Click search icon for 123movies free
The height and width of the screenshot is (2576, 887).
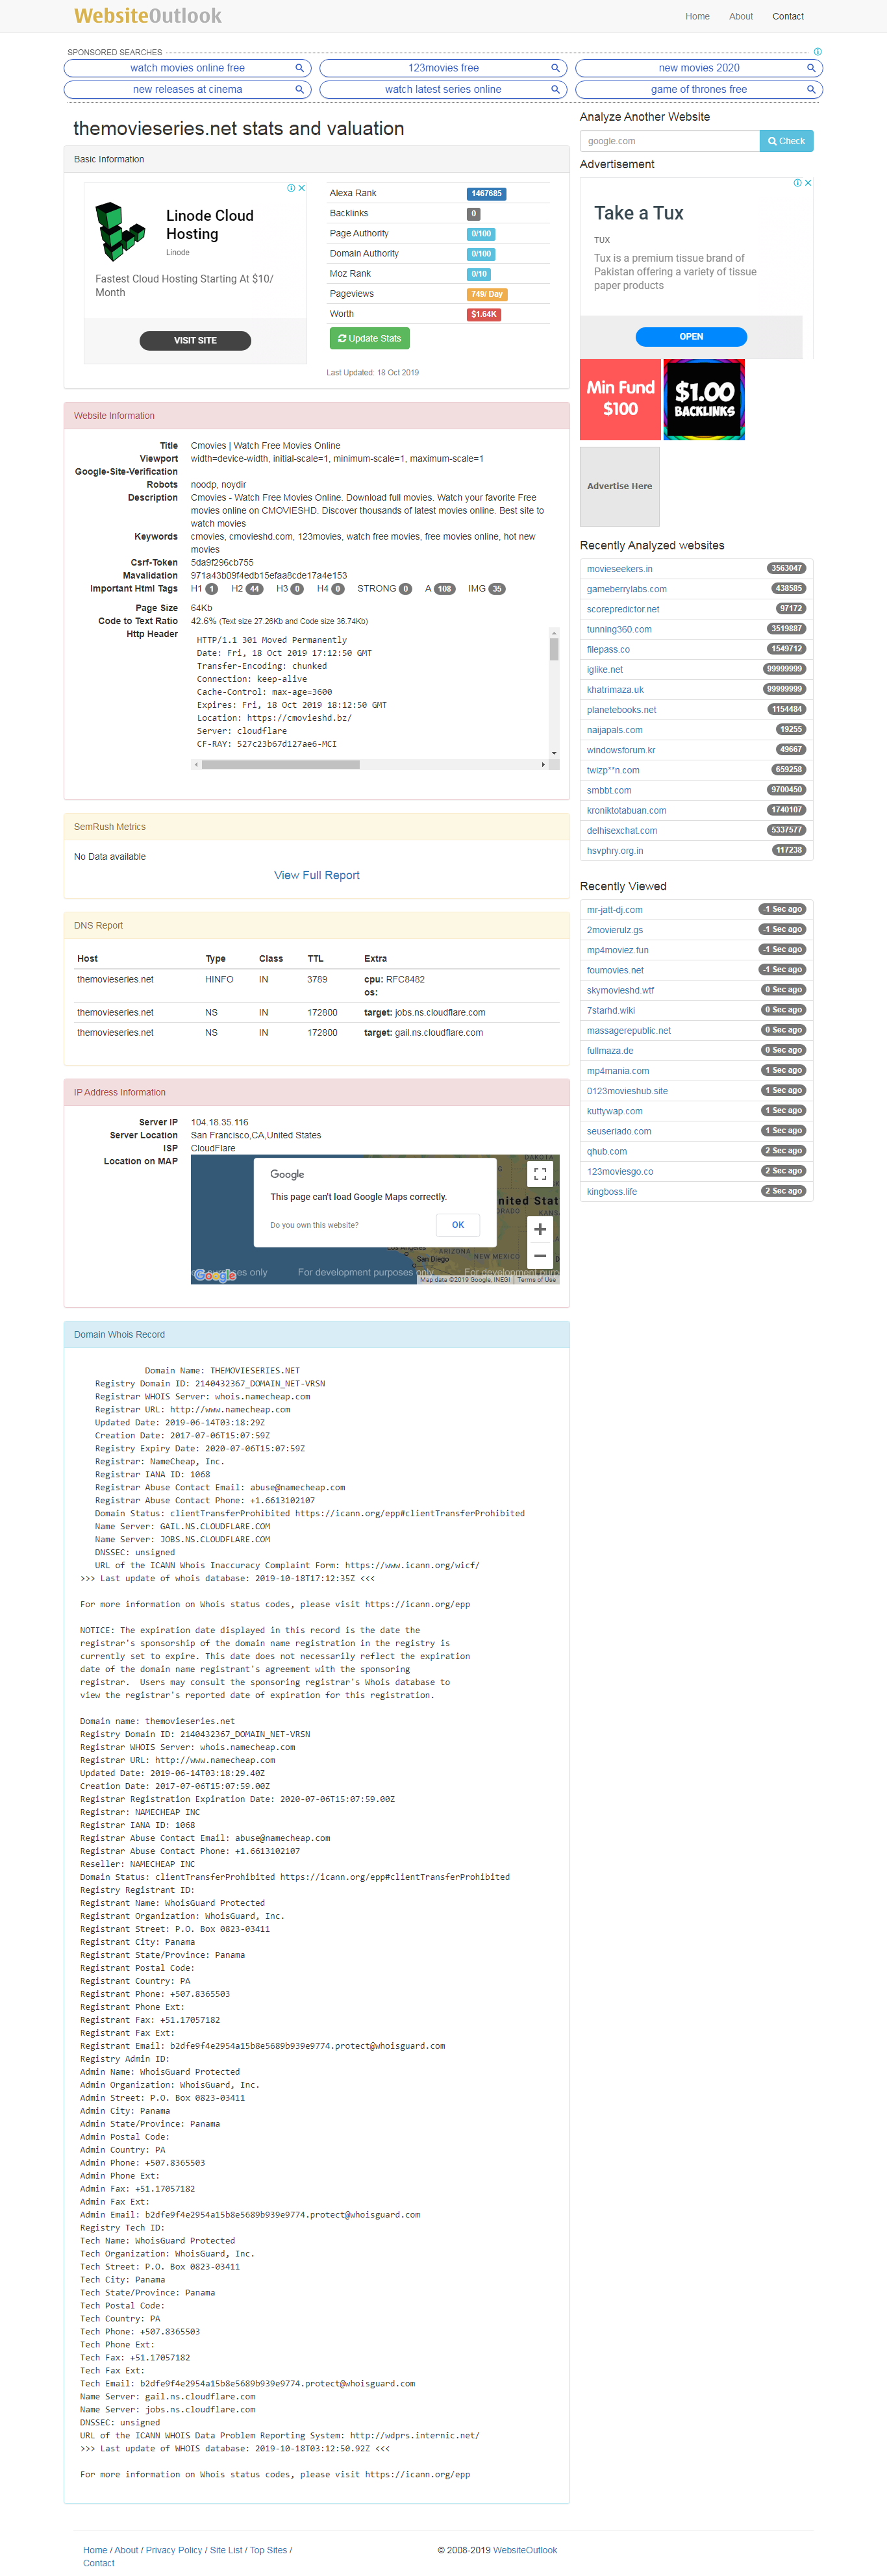point(555,68)
